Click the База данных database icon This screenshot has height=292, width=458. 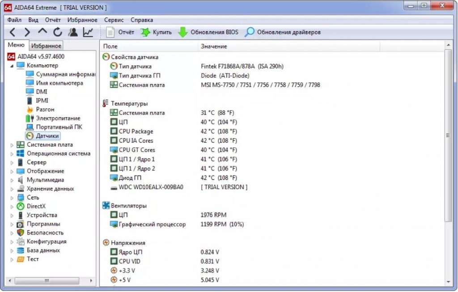[x=21, y=250]
